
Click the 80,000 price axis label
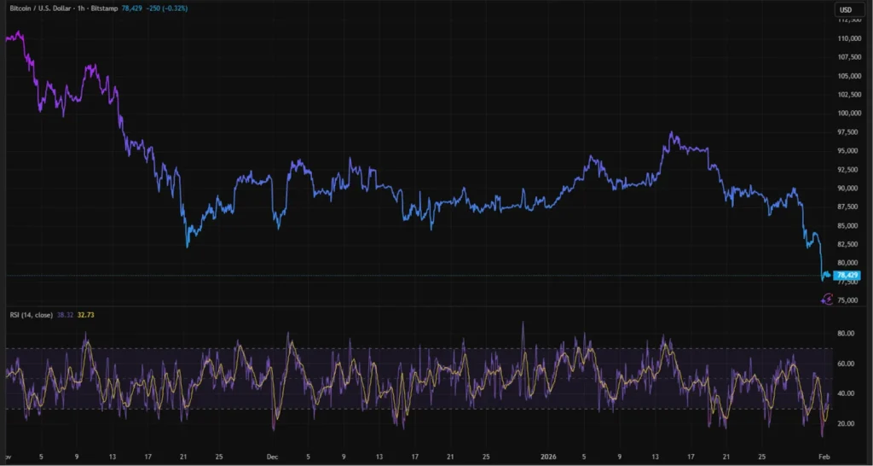(850, 263)
